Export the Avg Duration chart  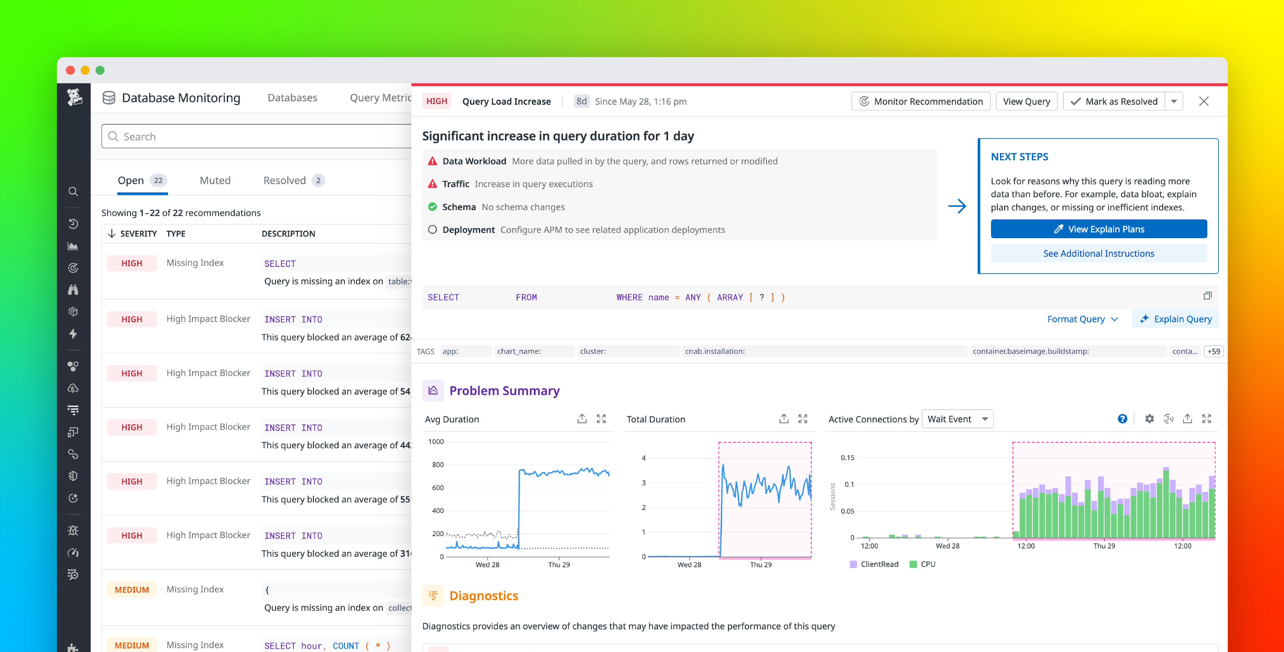(x=582, y=419)
